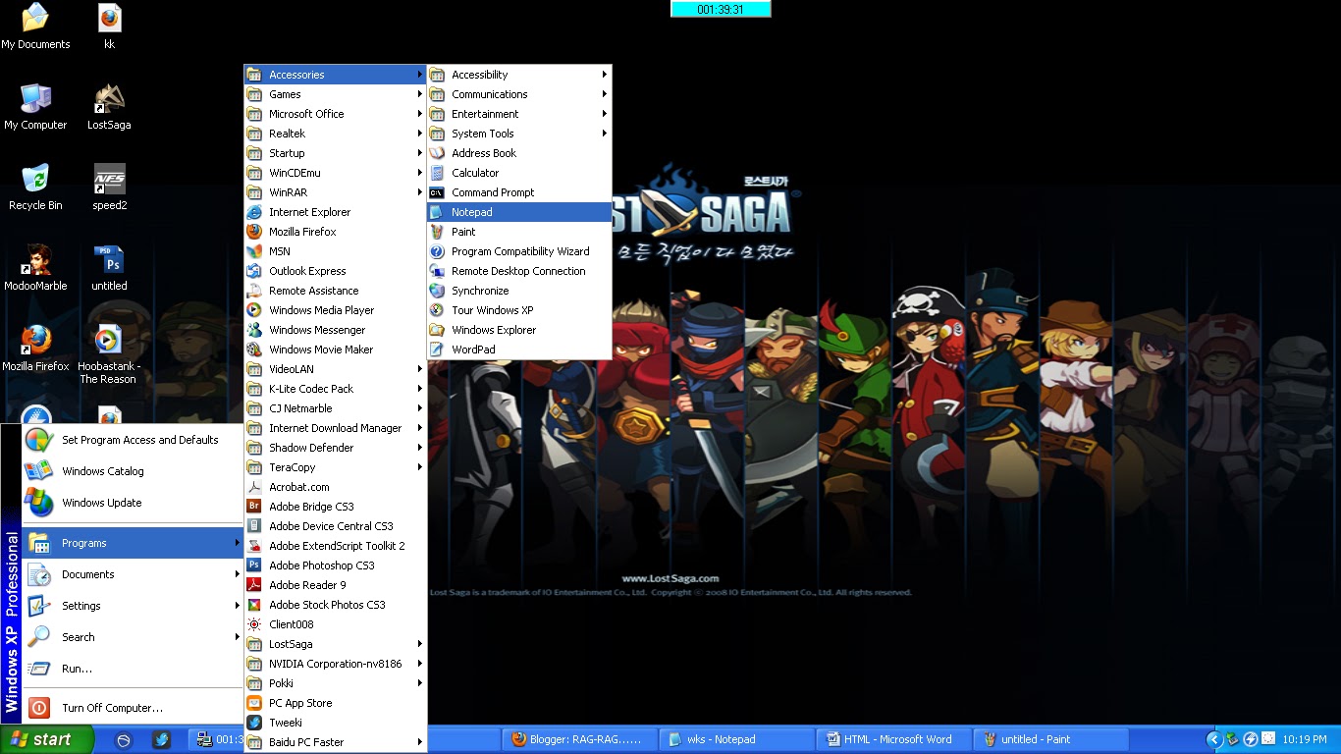Expand the Games program folder
This screenshot has width=1341, height=754.
point(336,94)
